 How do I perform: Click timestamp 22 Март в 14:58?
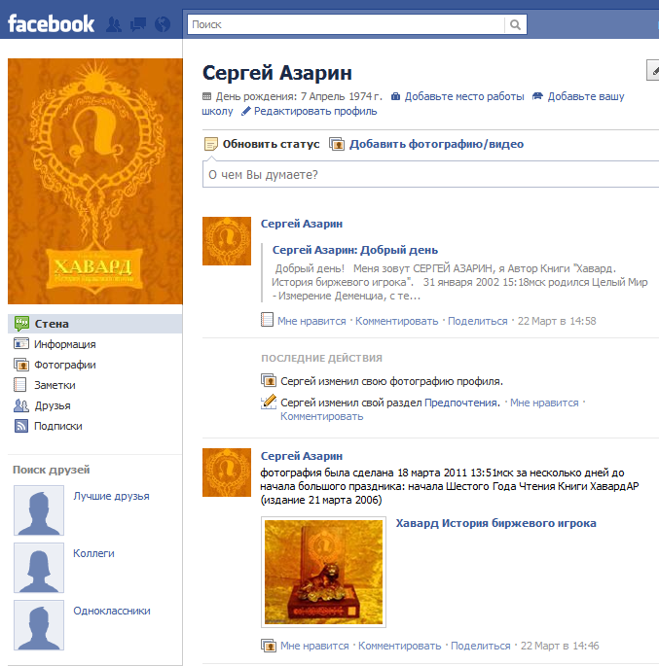pyautogui.click(x=557, y=321)
